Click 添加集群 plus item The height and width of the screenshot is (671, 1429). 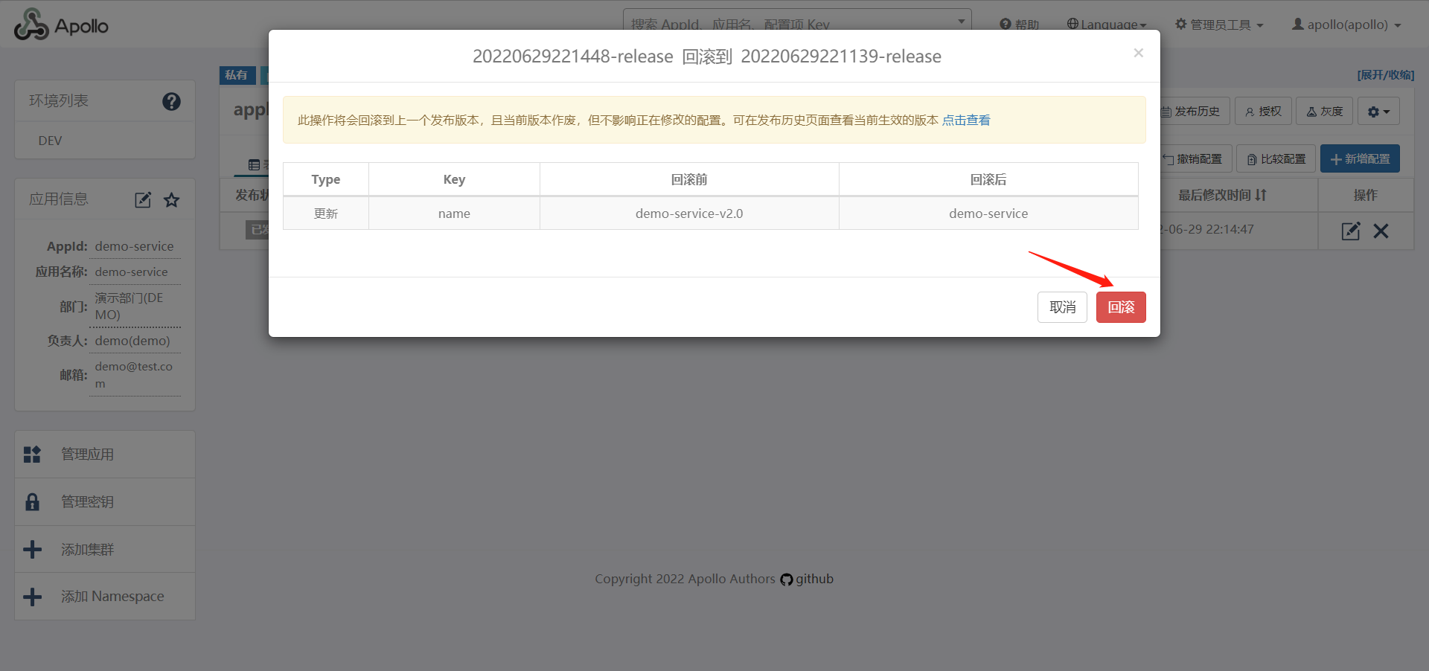[x=87, y=550]
